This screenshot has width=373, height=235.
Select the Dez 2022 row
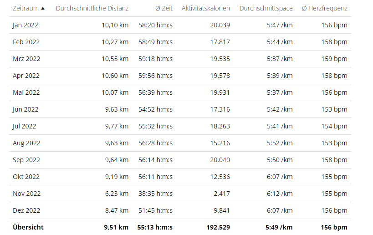[x=26, y=210]
